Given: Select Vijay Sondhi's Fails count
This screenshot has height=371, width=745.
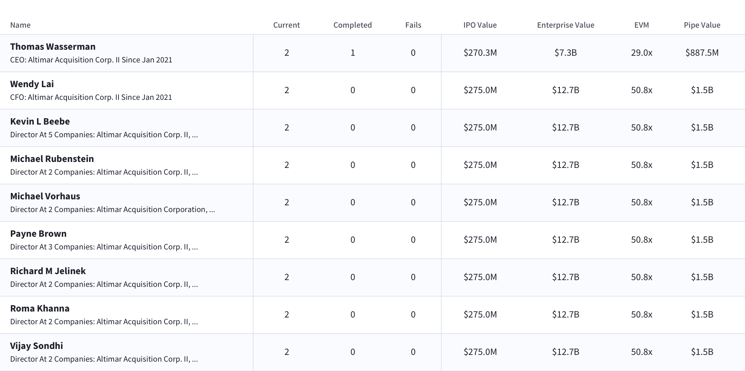Looking at the screenshot, I should click(413, 352).
